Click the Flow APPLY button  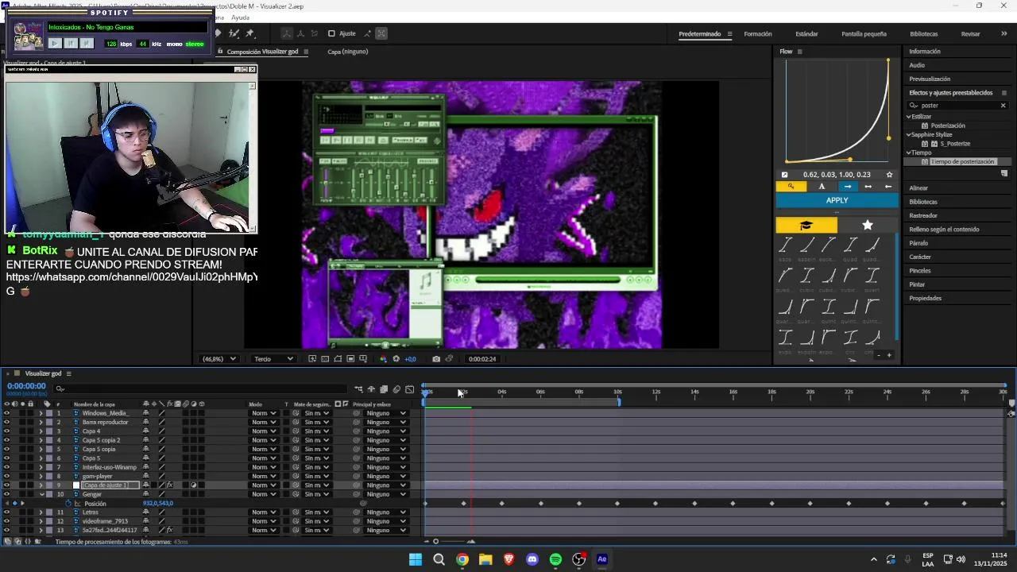pos(837,200)
